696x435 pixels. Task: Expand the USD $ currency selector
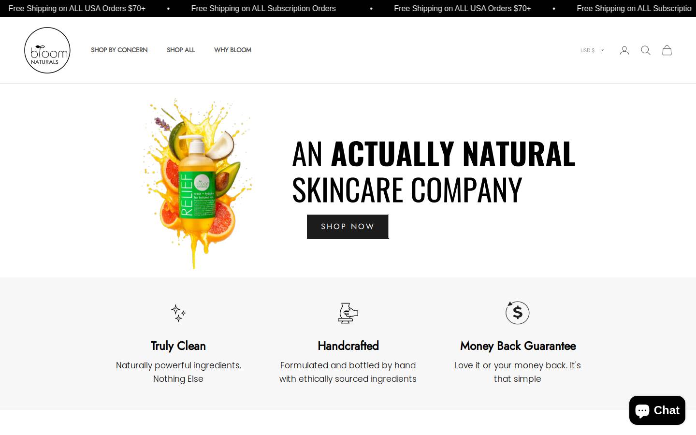[592, 50]
